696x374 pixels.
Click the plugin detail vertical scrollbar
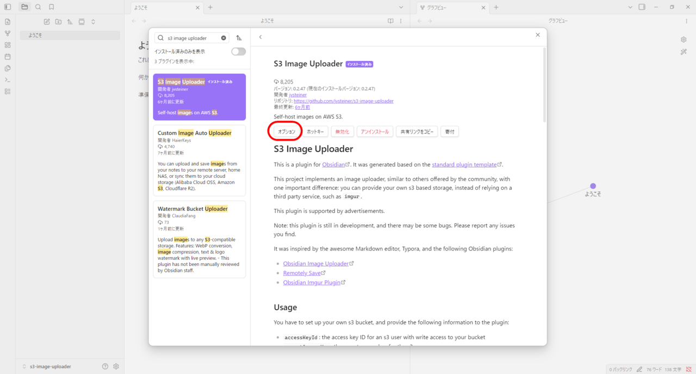pyautogui.click(x=544, y=84)
